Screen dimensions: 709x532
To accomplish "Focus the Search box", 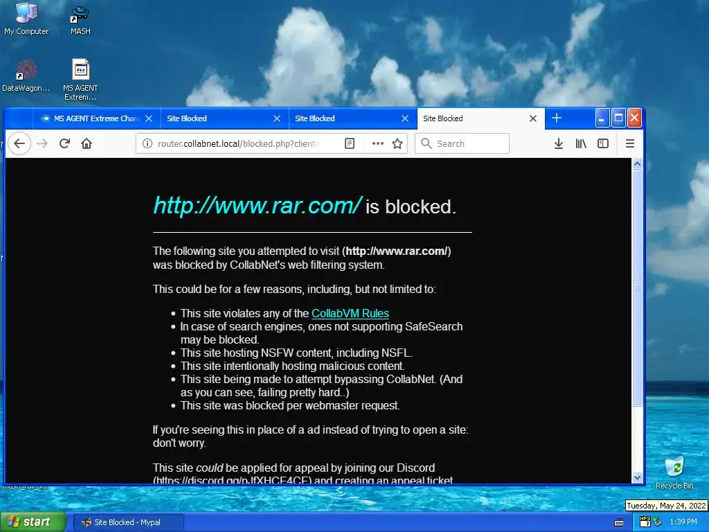I will click(462, 143).
